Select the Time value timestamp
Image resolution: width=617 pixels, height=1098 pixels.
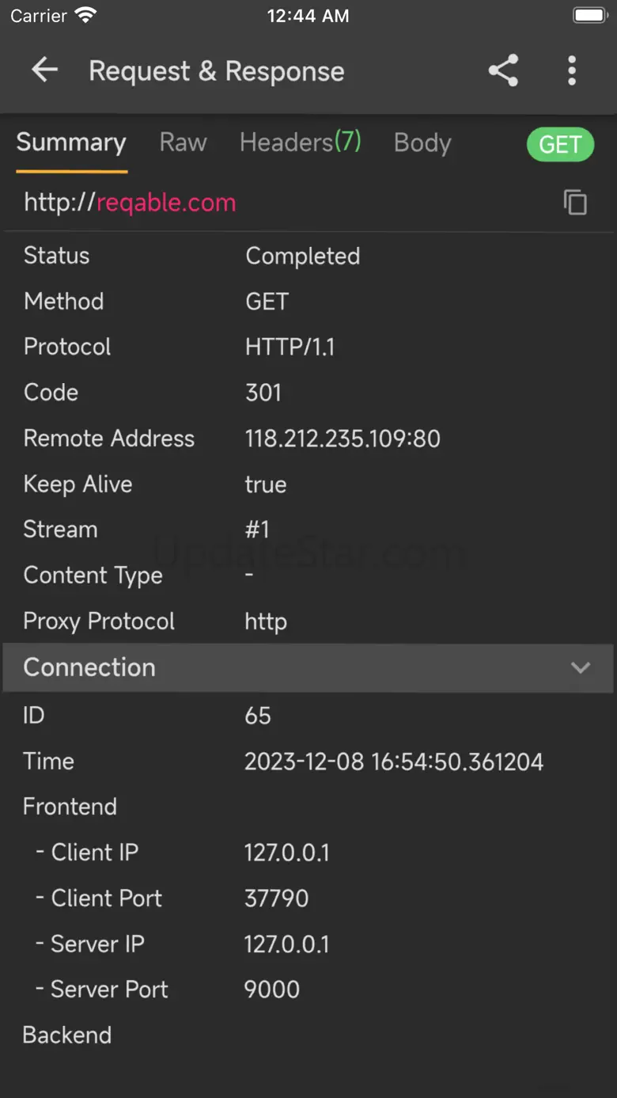394,762
